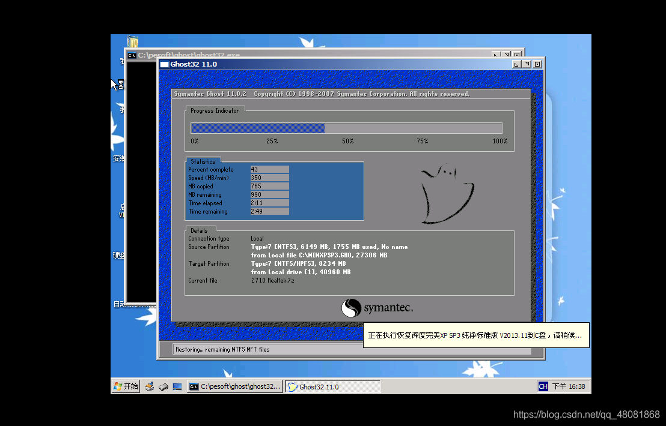Click the Time elapsed value 2:11
The width and height of the screenshot is (666, 426).
(x=270, y=203)
